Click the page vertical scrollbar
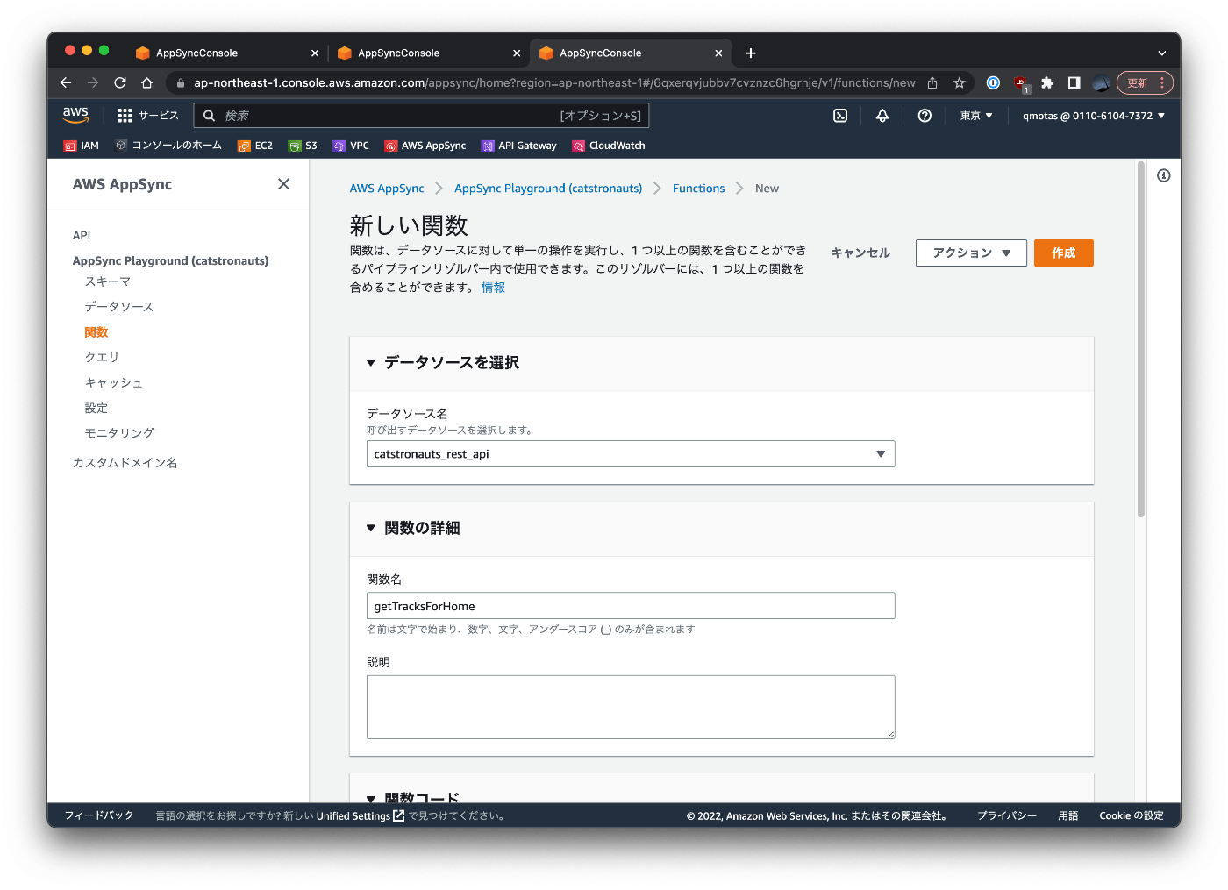This screenshot has width=1228, height=890. click(x=1140, y=339)
